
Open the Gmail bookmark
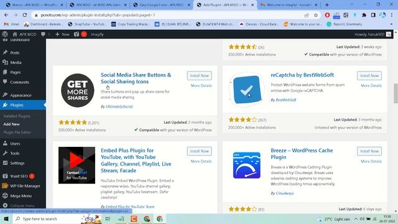coord(12,24)
